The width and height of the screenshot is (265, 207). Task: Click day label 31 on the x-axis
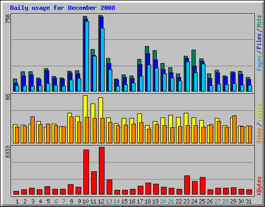pos(248,201)
